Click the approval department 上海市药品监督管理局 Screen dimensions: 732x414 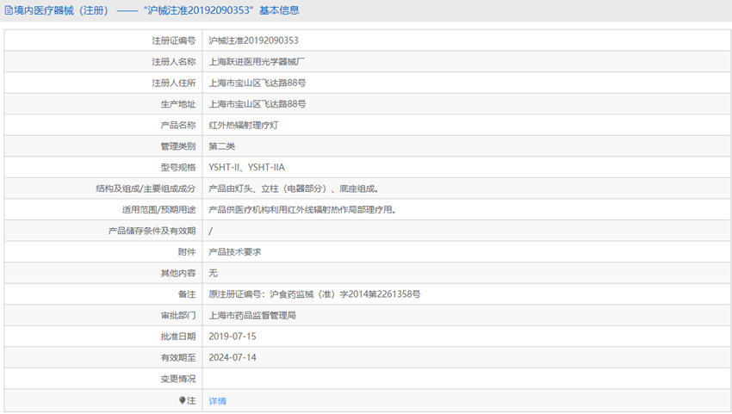coord(252,316)
